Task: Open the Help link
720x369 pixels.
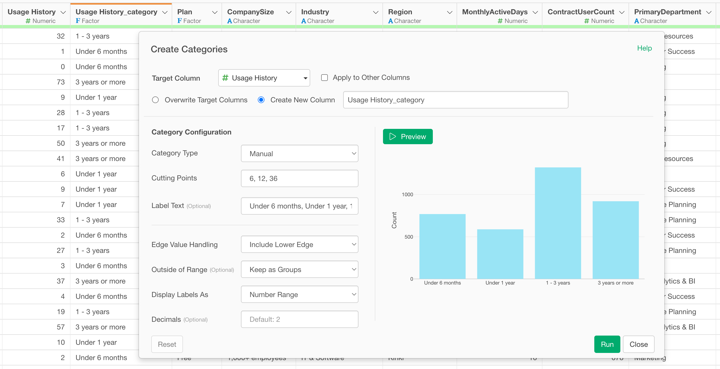Action: coord(644,48)
